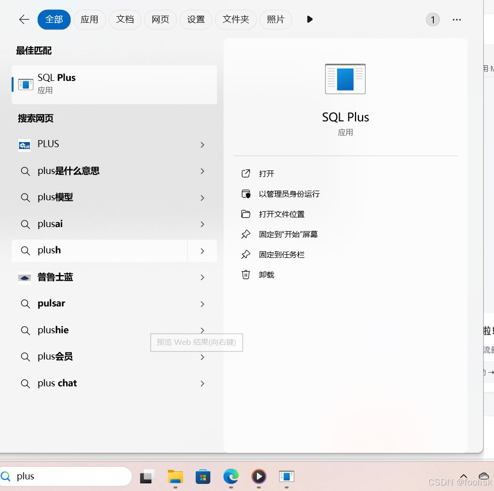Select the 全部 filter tab
Image resolution: width=494 pixels, height=491 pixels.
(54, 20)
